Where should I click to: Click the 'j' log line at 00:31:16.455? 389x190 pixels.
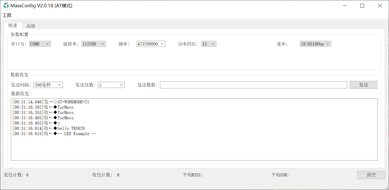point(36,123)
